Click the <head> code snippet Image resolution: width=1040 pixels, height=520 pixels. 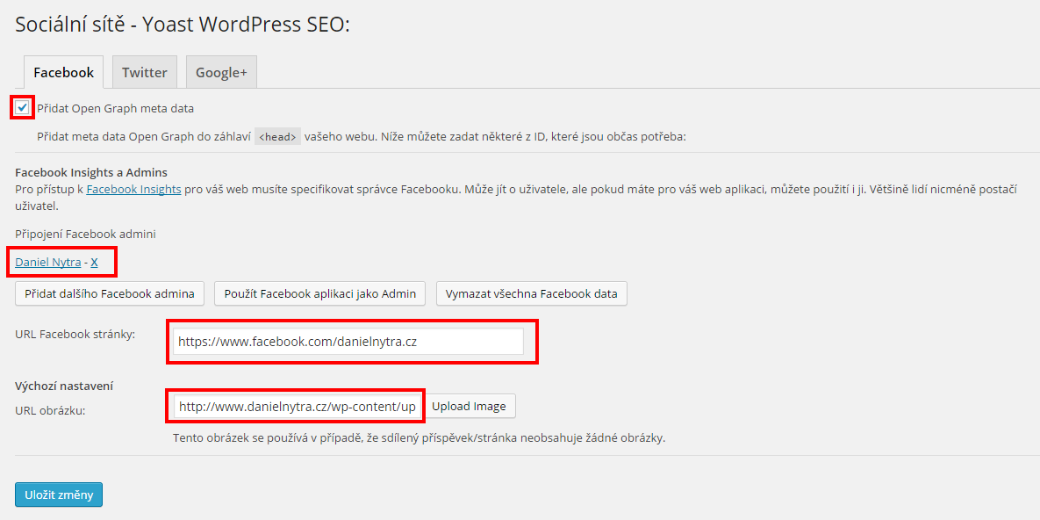[x=278, y=137]
